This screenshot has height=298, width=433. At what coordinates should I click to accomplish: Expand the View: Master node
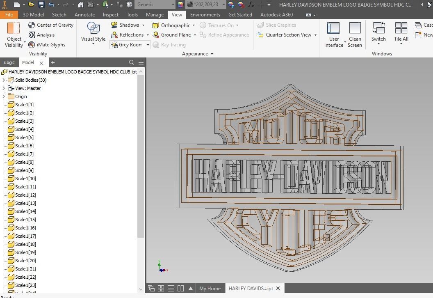point(4,88)
